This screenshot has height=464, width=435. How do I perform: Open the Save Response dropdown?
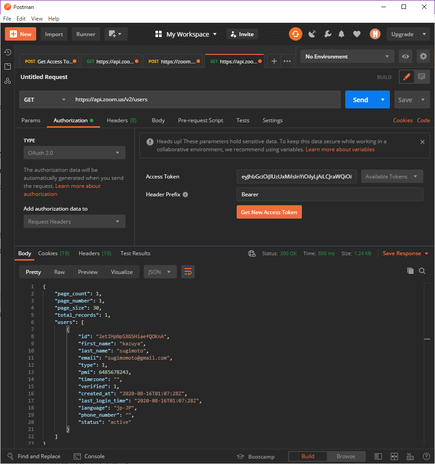pos(406,253)
